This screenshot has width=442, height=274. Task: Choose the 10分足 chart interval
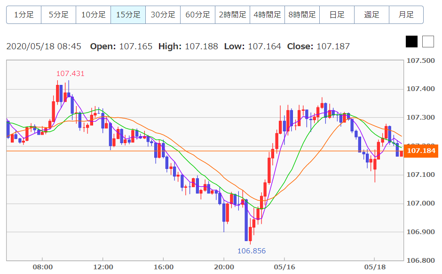tap(93, 15)
